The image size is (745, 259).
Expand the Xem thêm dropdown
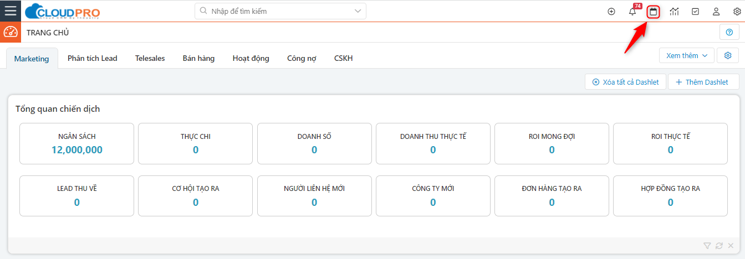click(686, 55)
